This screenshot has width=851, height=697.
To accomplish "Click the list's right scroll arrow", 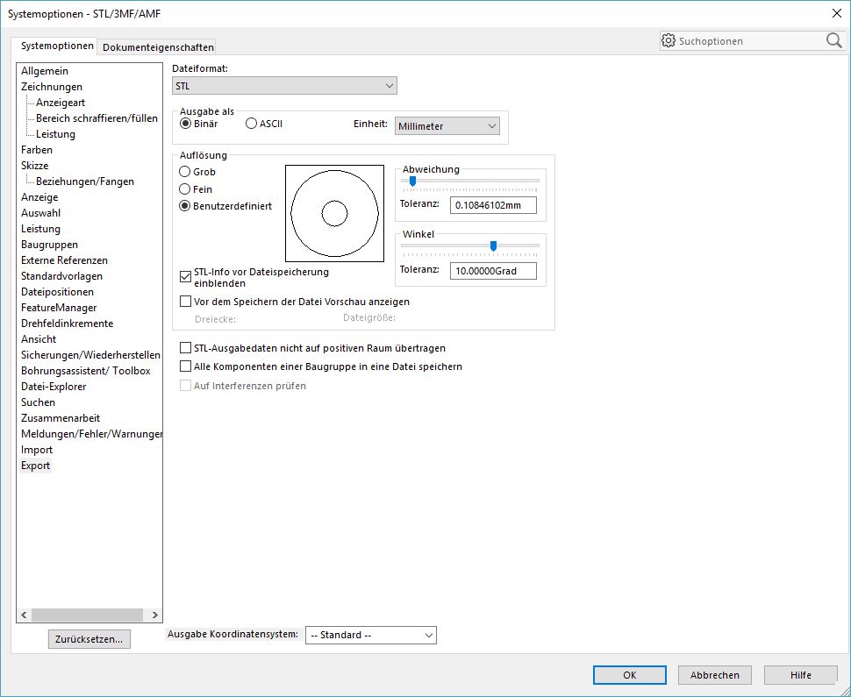I will (155, 615).
